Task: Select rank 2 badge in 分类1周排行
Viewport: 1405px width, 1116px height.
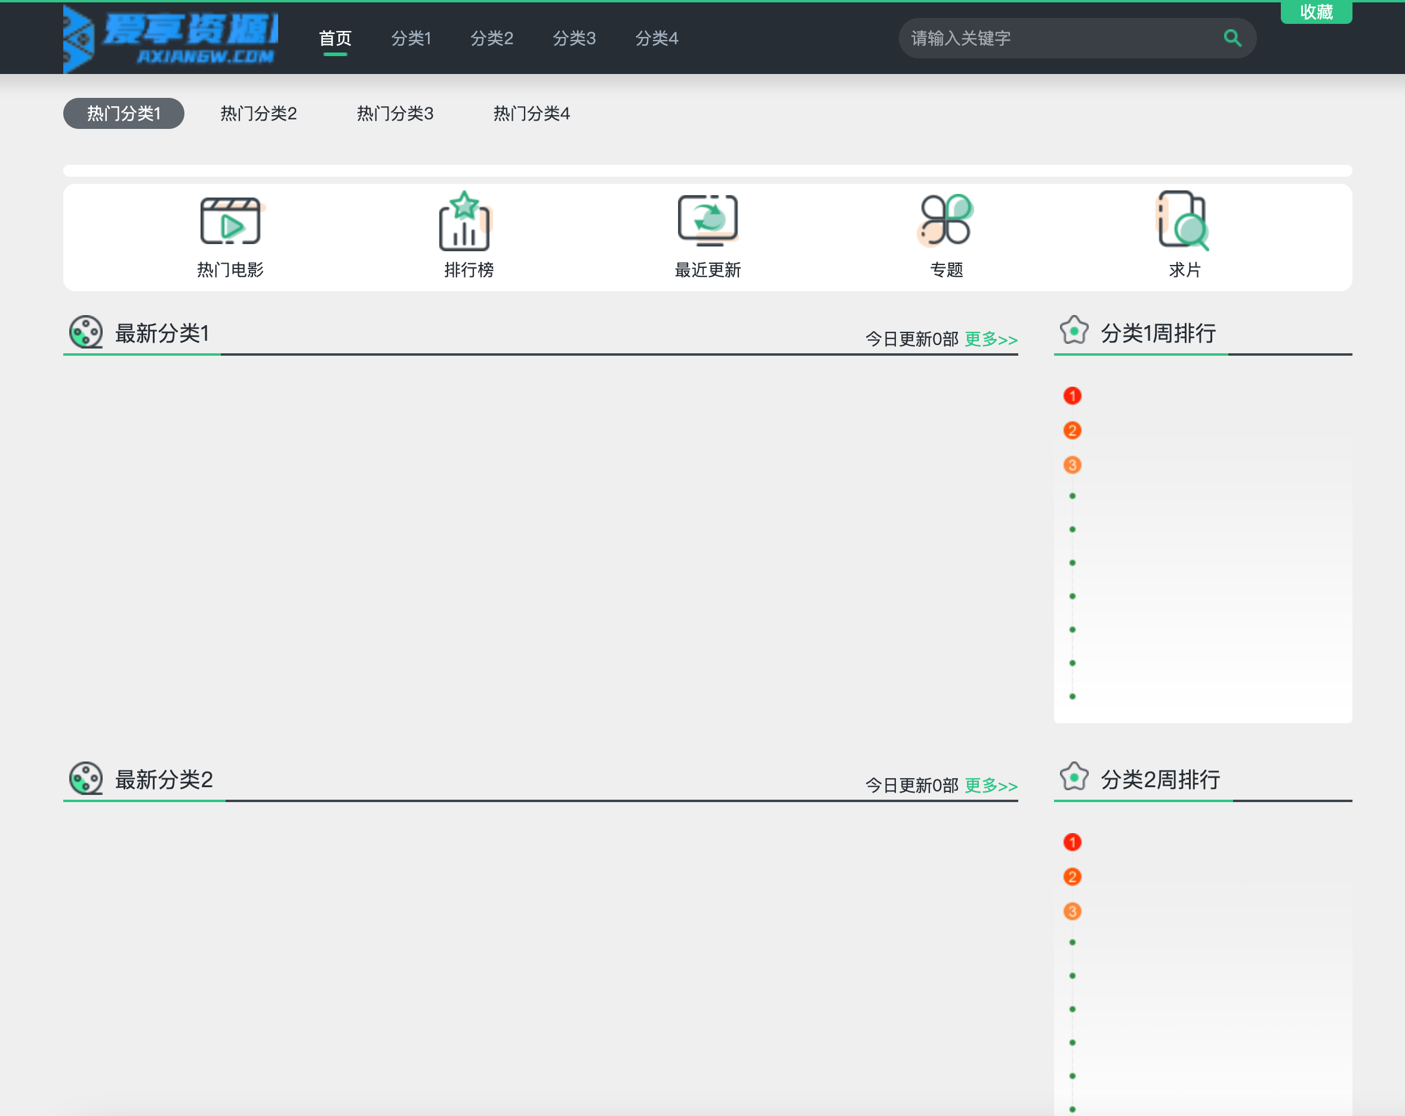Action: pos(1072,430)
